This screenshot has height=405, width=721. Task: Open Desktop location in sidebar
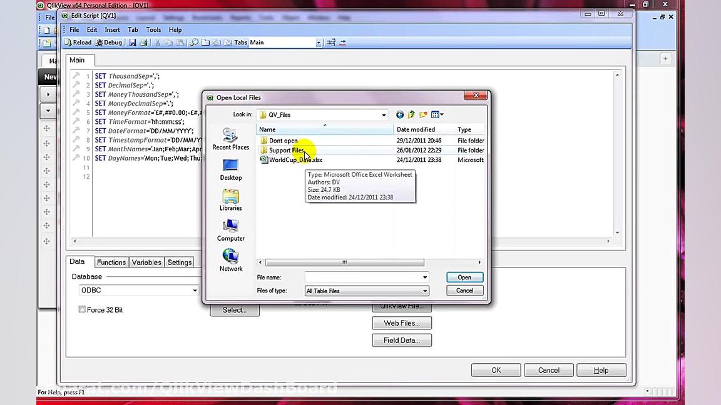coord(230,170)
